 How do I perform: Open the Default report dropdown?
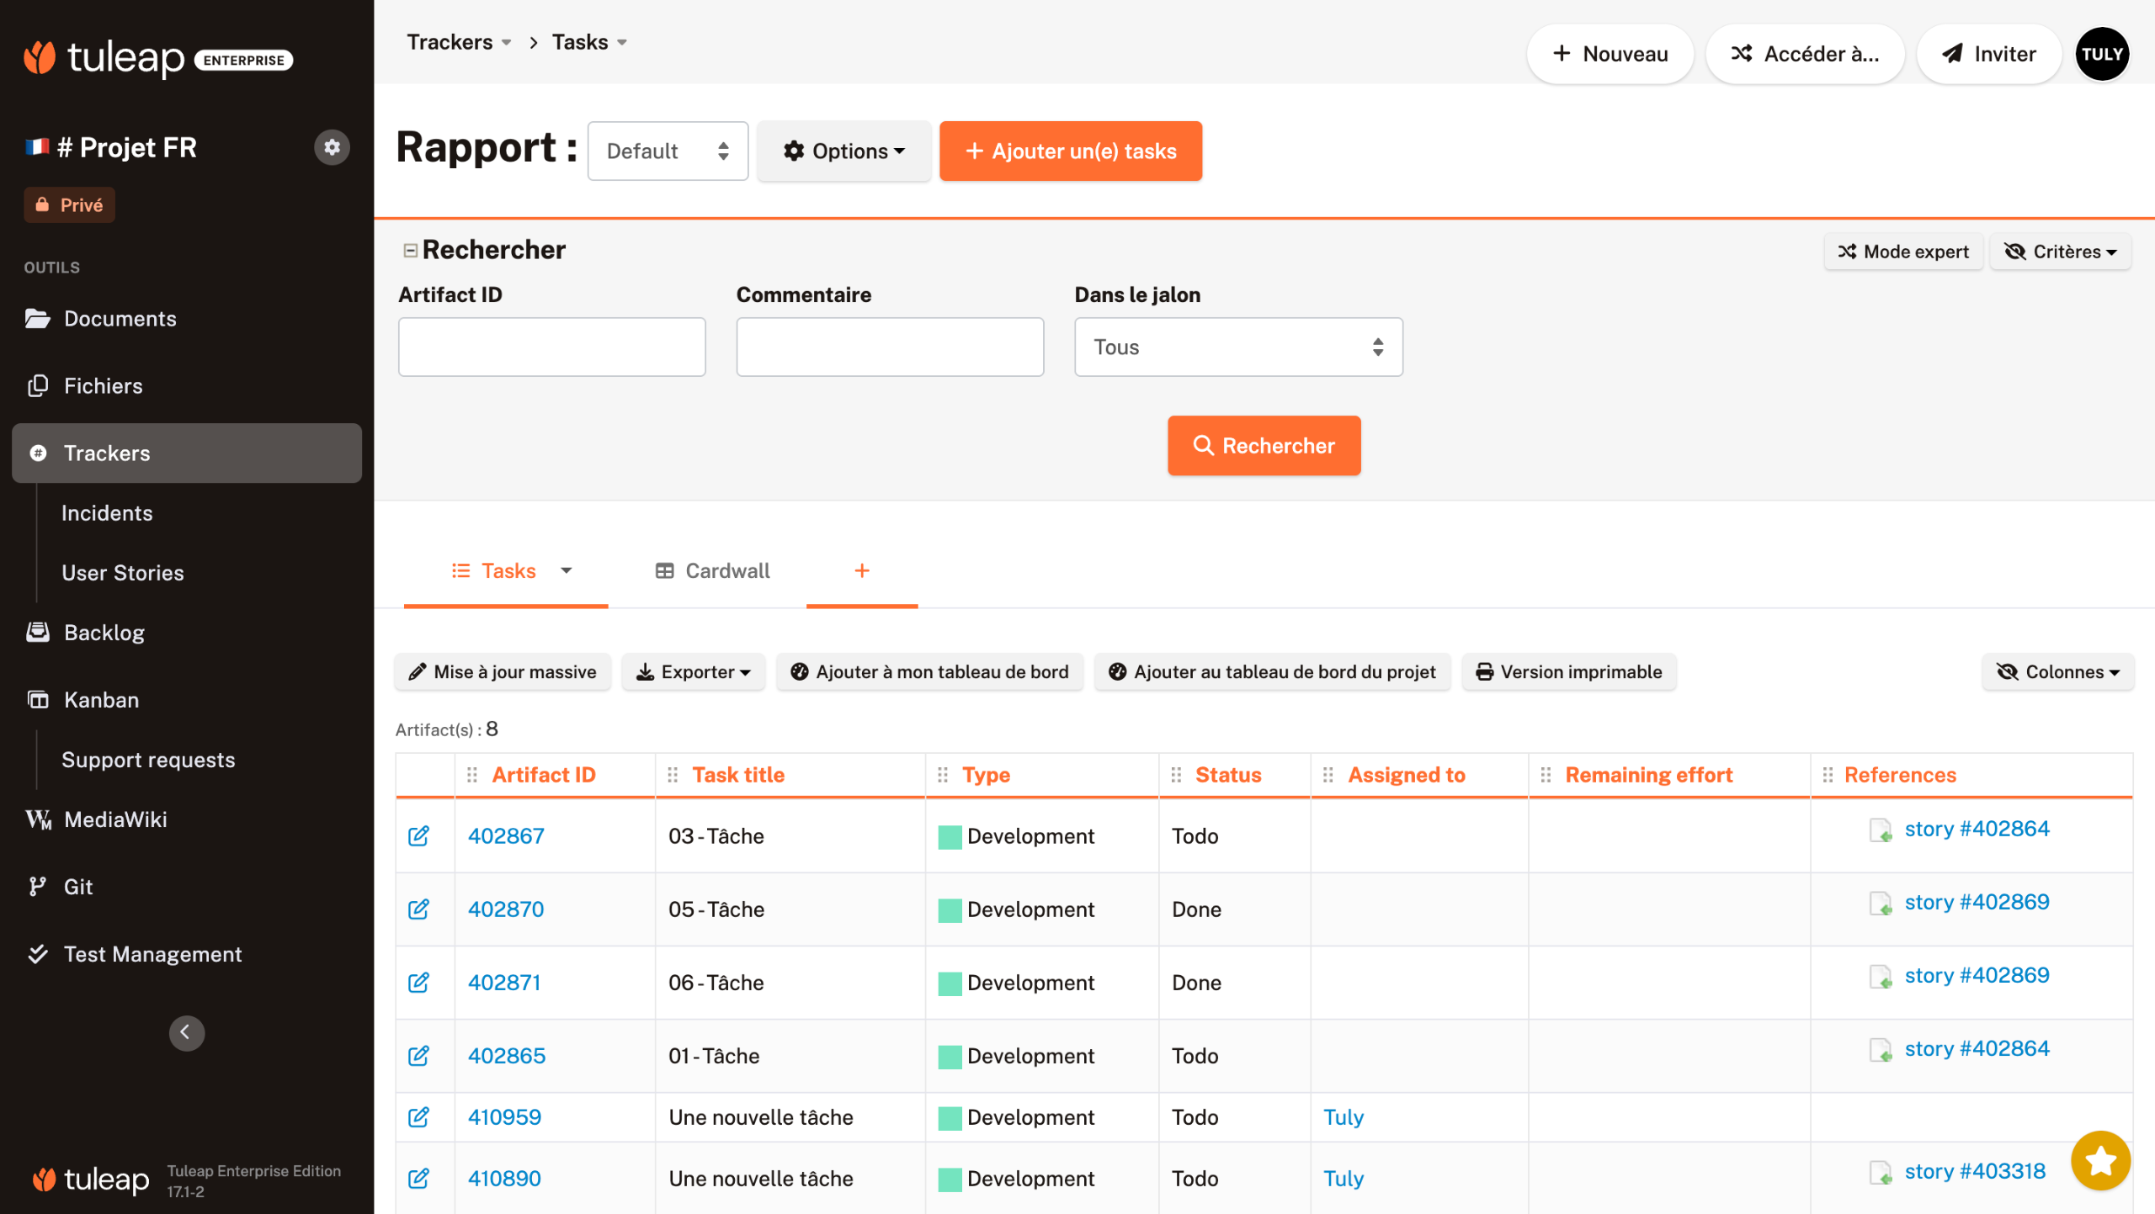click(668, 151)
